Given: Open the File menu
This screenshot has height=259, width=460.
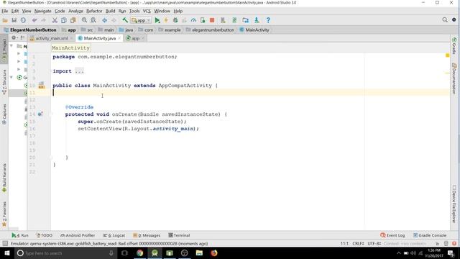Looking at the screenshot, I should (5, 11).
